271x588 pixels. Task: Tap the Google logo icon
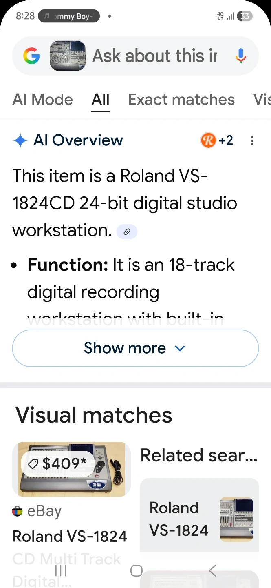point(31,56)
